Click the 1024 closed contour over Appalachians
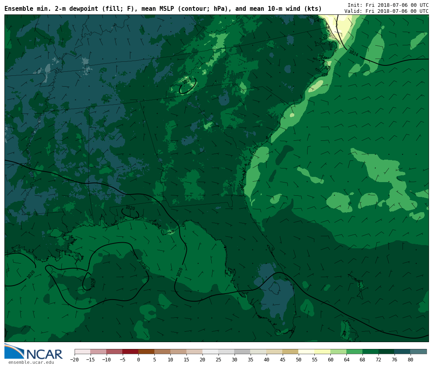The width and height of the screenshot is (433, 367). 188,86
